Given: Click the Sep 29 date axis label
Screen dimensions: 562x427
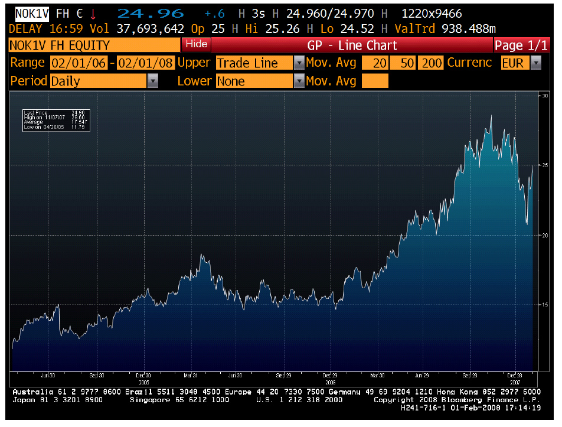Looking at the screenshot, I should [283, 376].
